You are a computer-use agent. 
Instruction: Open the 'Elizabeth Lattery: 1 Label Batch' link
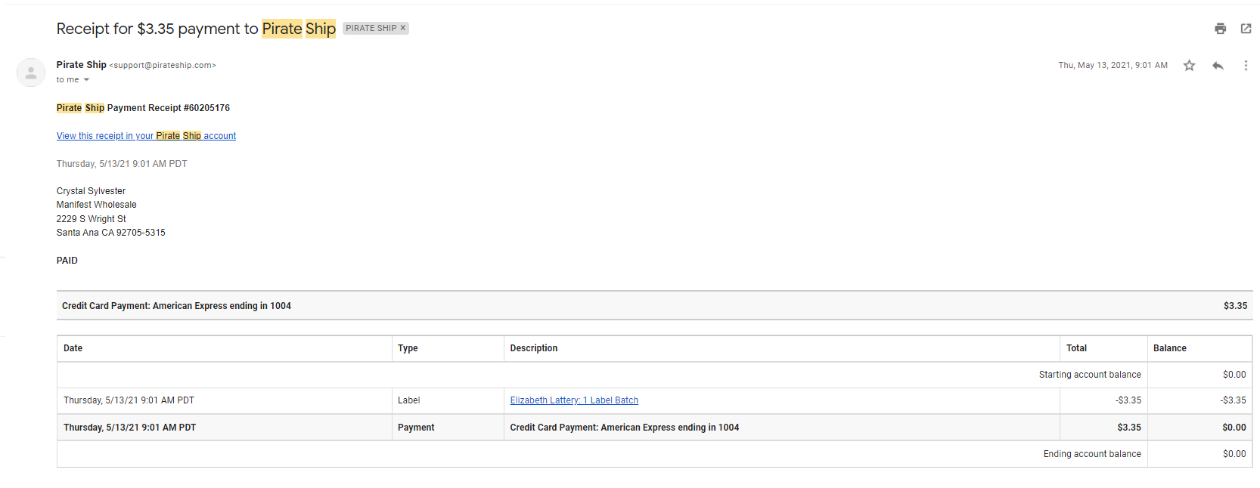(x=574, y=400)
